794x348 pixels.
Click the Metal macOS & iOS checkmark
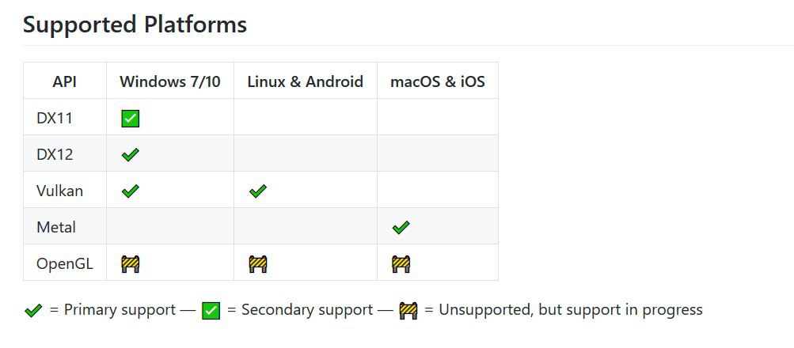coord(401,228)
